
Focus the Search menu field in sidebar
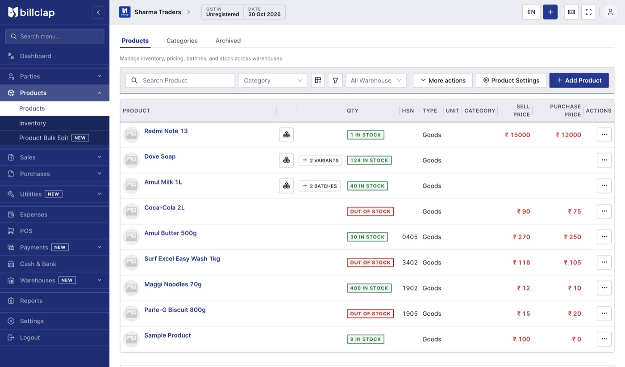(54, 37)
